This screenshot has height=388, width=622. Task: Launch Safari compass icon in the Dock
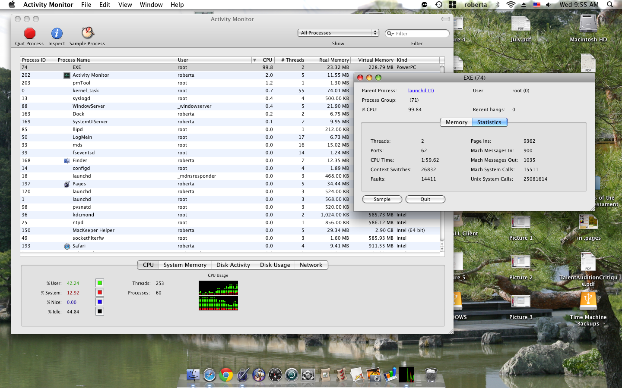(209, 375)
